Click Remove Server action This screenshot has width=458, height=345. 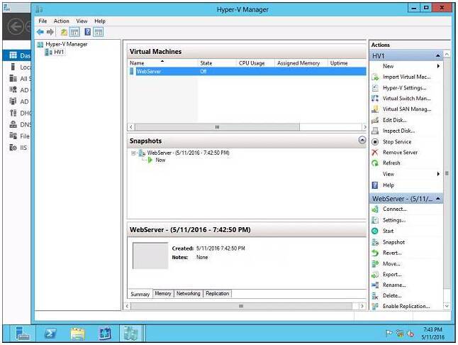tap(400, 153)
